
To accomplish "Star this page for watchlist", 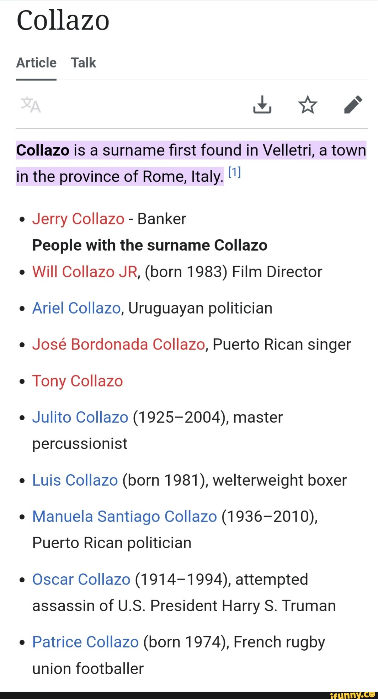I will click(x=307, y=105).
